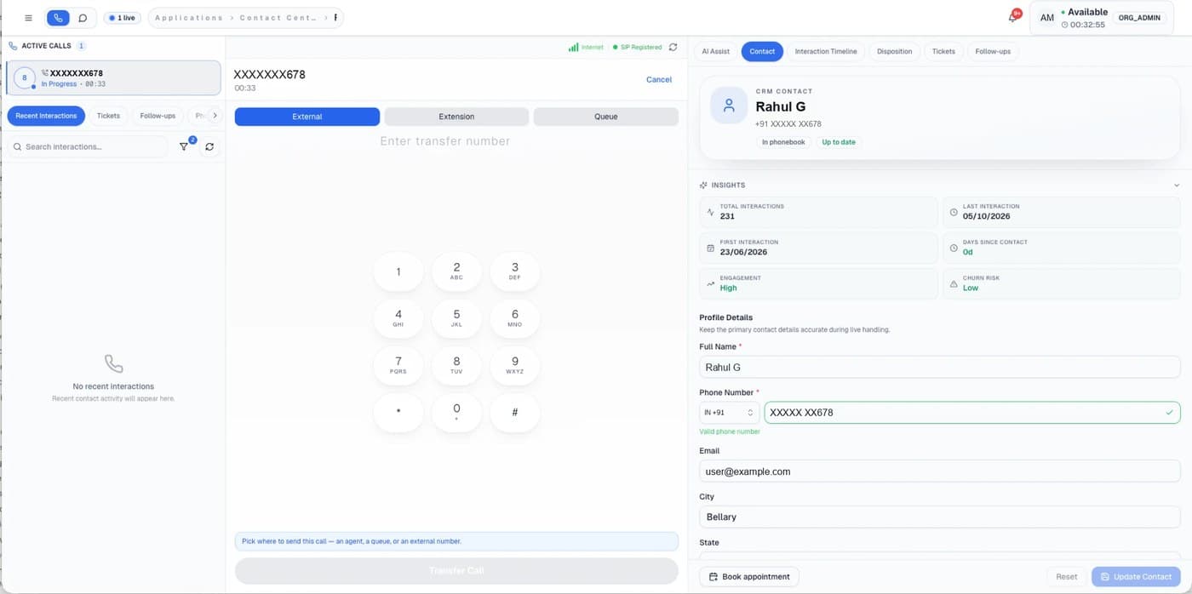
Task: Open the interactions filter icon
Action: pyautogui.click(x=184, y=146)
